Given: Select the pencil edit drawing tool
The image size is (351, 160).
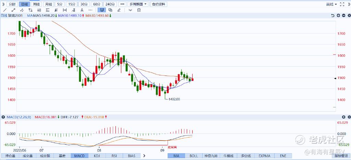Looking at the screenshot, I should (119, 10).
